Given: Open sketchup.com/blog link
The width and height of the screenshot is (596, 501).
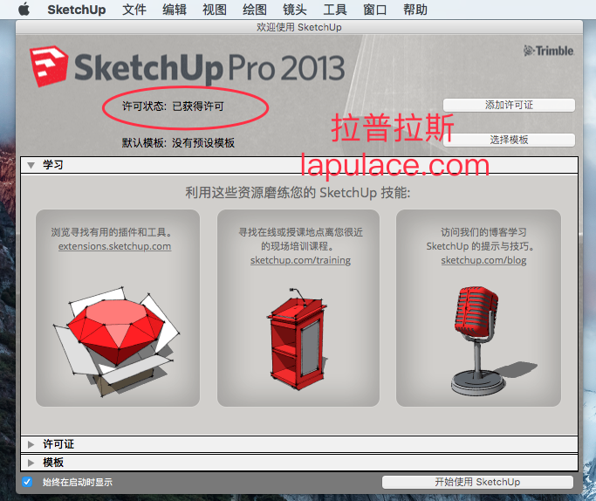Looking at the screenshot, I should [x=483, y=260].
